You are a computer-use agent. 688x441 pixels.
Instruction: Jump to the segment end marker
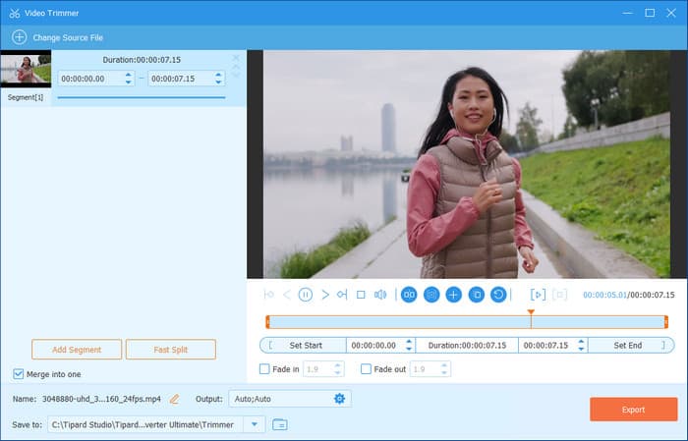click(x=342, y=295)
